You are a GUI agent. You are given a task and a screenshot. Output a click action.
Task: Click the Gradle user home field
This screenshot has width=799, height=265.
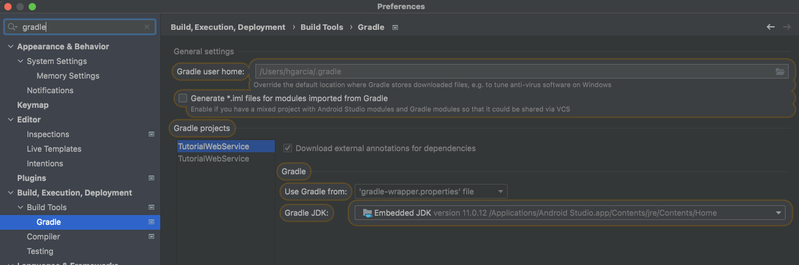point(514,71)
